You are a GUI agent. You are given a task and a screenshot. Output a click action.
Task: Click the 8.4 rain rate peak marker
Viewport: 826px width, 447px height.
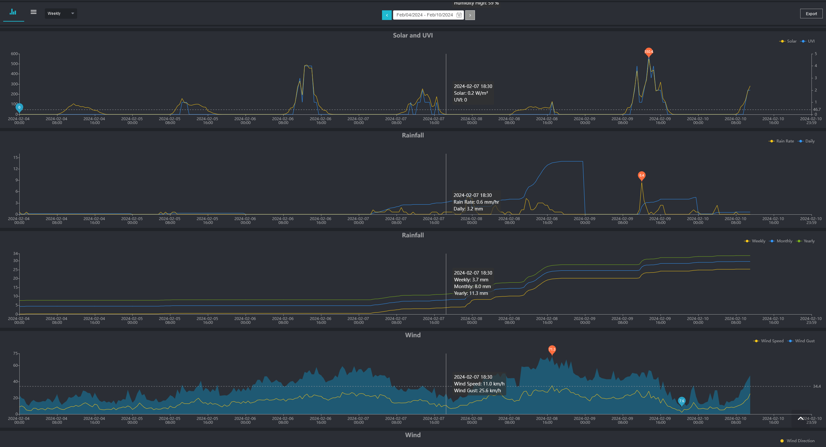pyautogui.click(x=641, y=176)
